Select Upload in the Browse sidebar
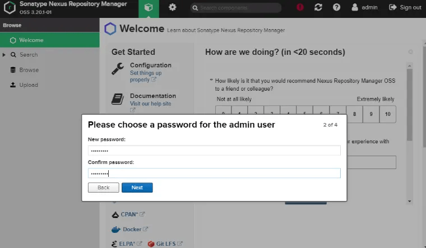 tap(29, 85)
